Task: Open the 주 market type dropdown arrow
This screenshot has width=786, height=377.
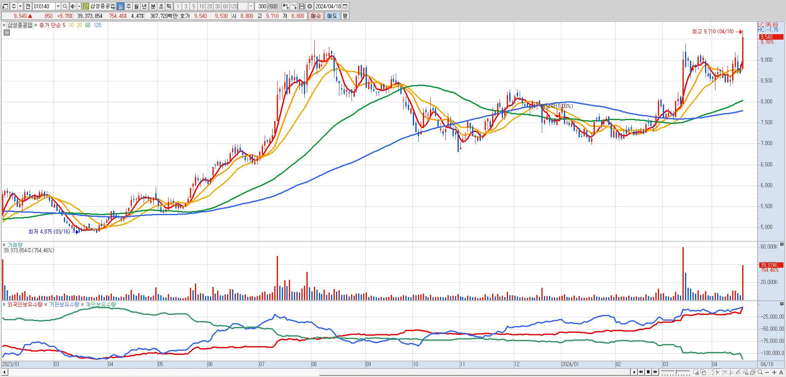Action: tap(20, 6)
